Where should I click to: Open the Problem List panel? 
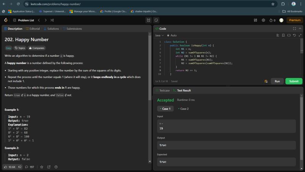click(24, 20)
